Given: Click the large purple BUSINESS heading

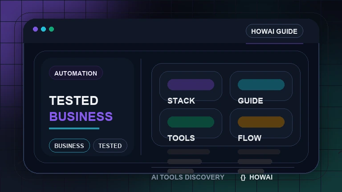Looking at the screenshot, I should [81, 116].
